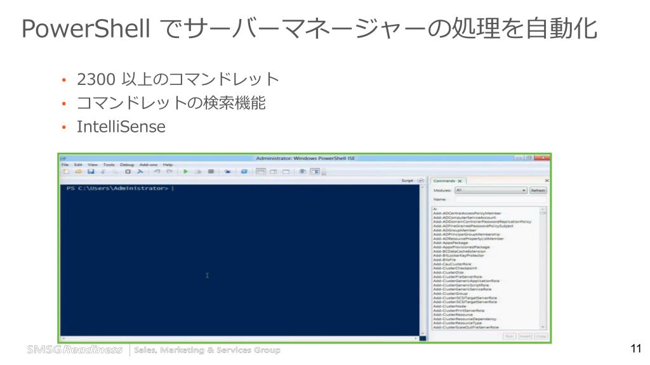Click the New script toolbar icon
The height and width of the screenshot is (365, 650).
tap(65, 171)
